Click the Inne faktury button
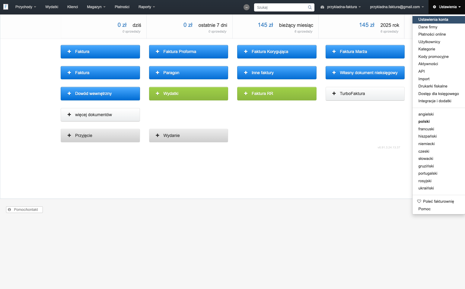 click(277, 73)
